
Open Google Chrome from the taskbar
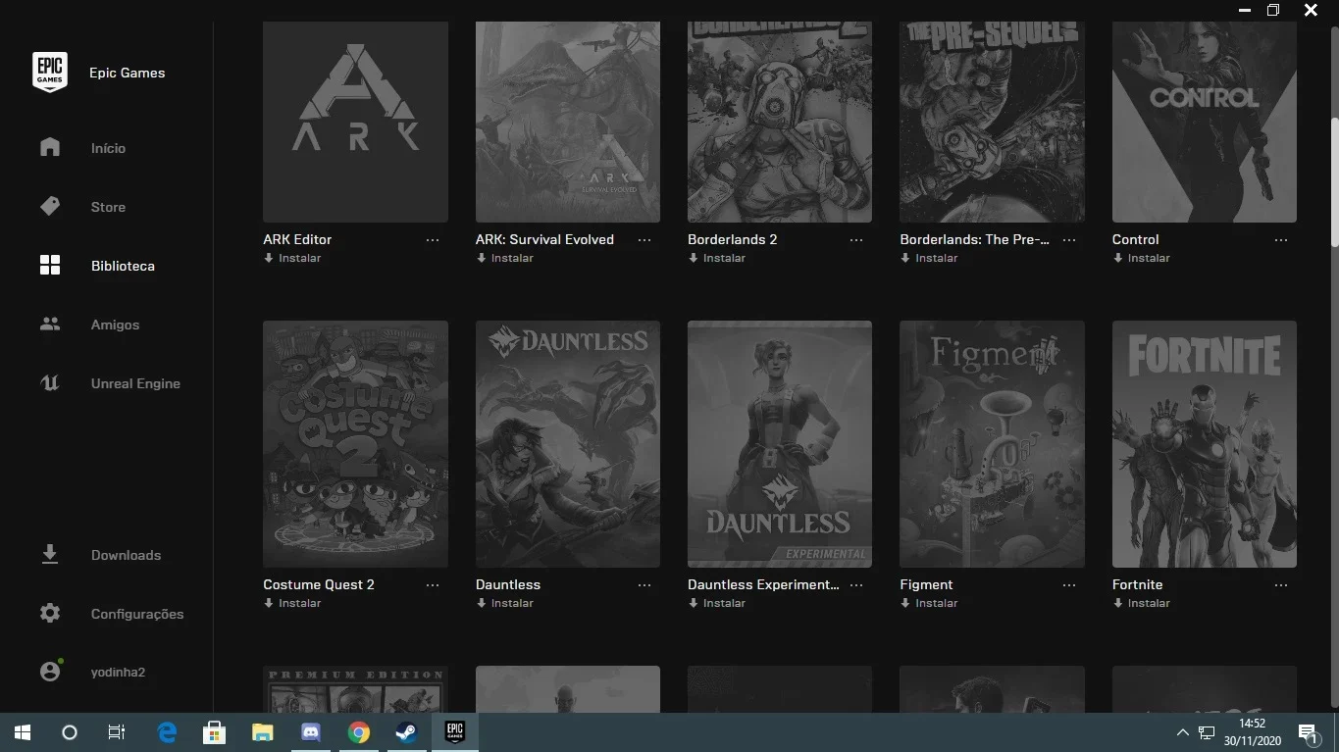tap(358, 732)
